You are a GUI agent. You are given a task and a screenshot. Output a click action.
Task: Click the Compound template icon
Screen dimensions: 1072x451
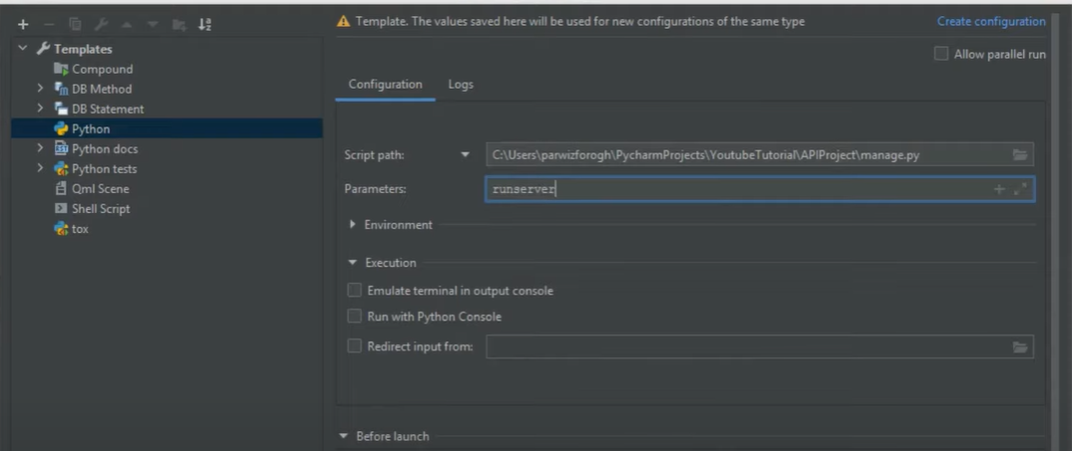coord(61,69)
